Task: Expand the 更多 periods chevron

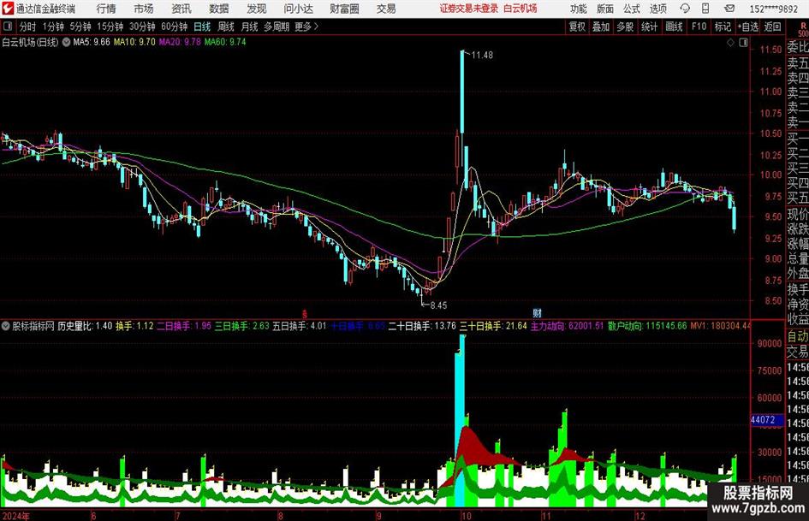Action: pyautogui.click(x=316, y=27)
